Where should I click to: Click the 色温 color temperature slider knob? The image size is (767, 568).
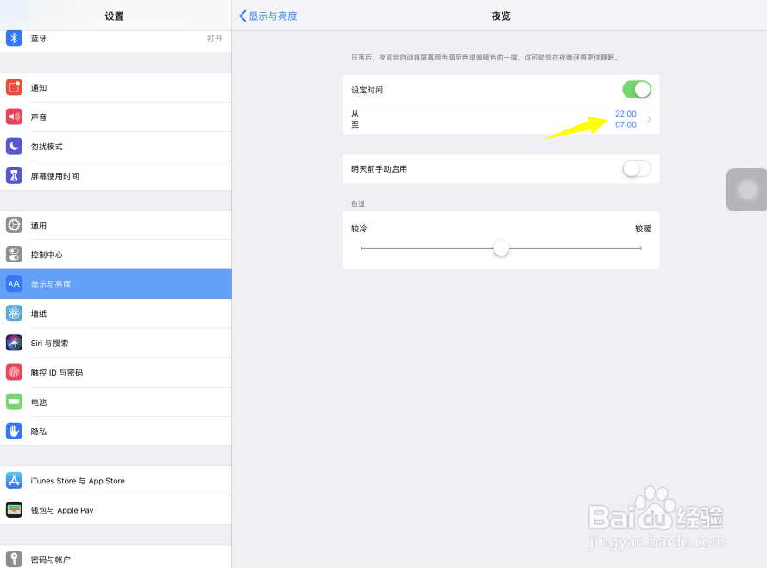point(501,248)
